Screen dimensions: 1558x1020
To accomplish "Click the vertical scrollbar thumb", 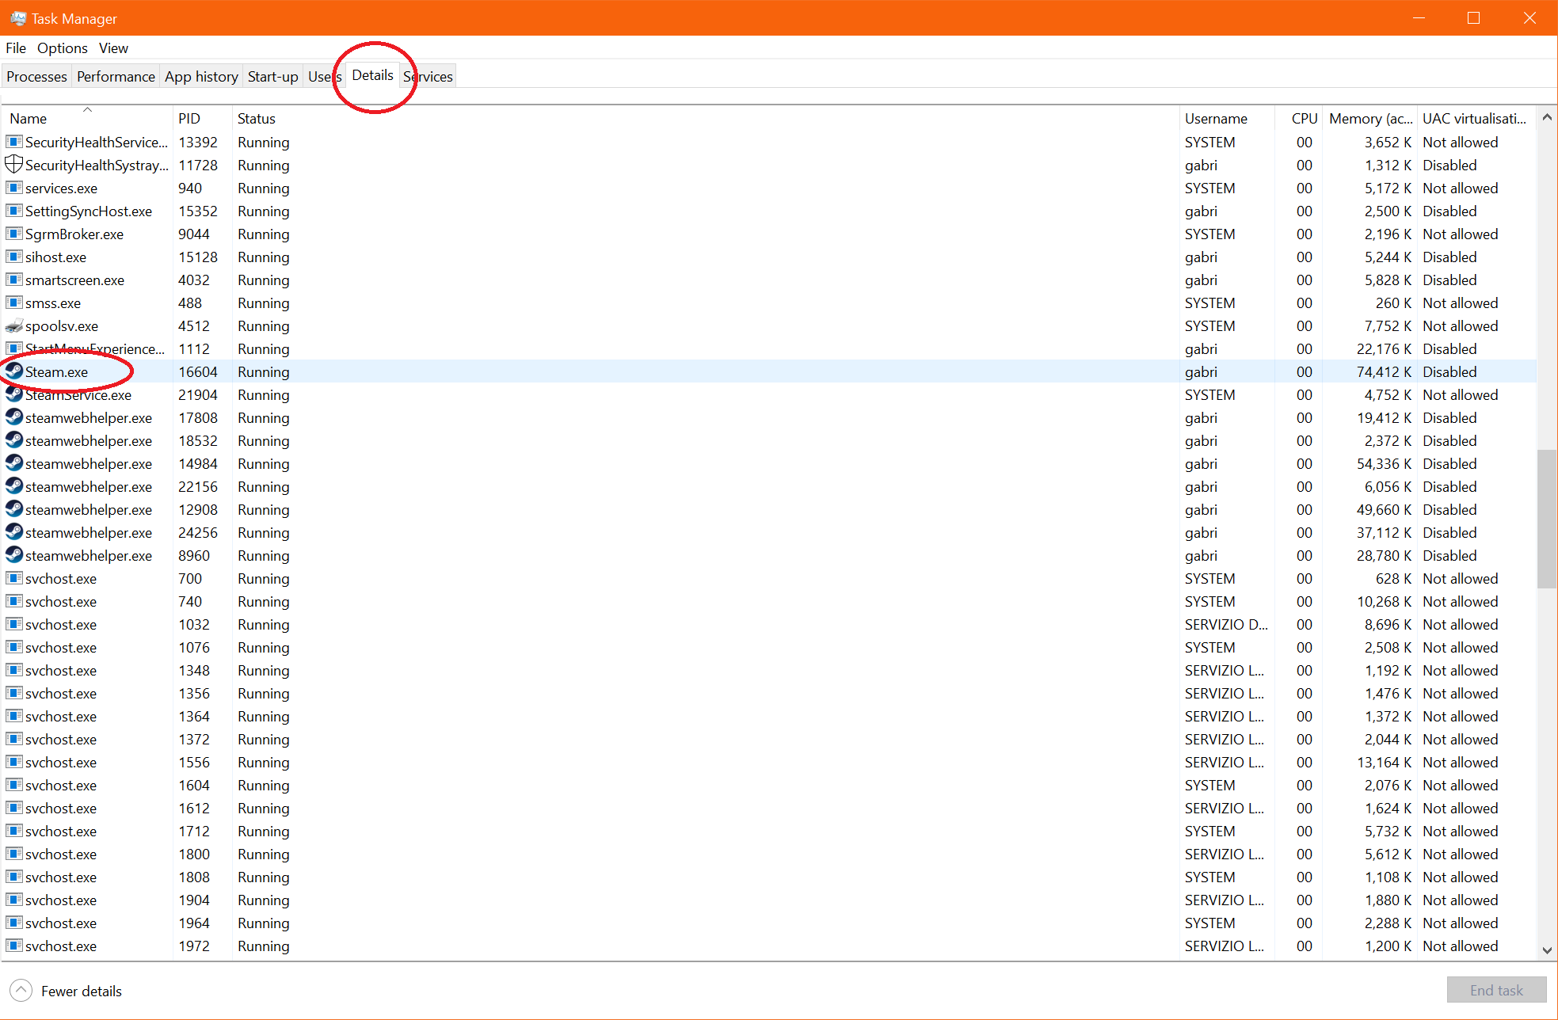I will point(1546,519).
